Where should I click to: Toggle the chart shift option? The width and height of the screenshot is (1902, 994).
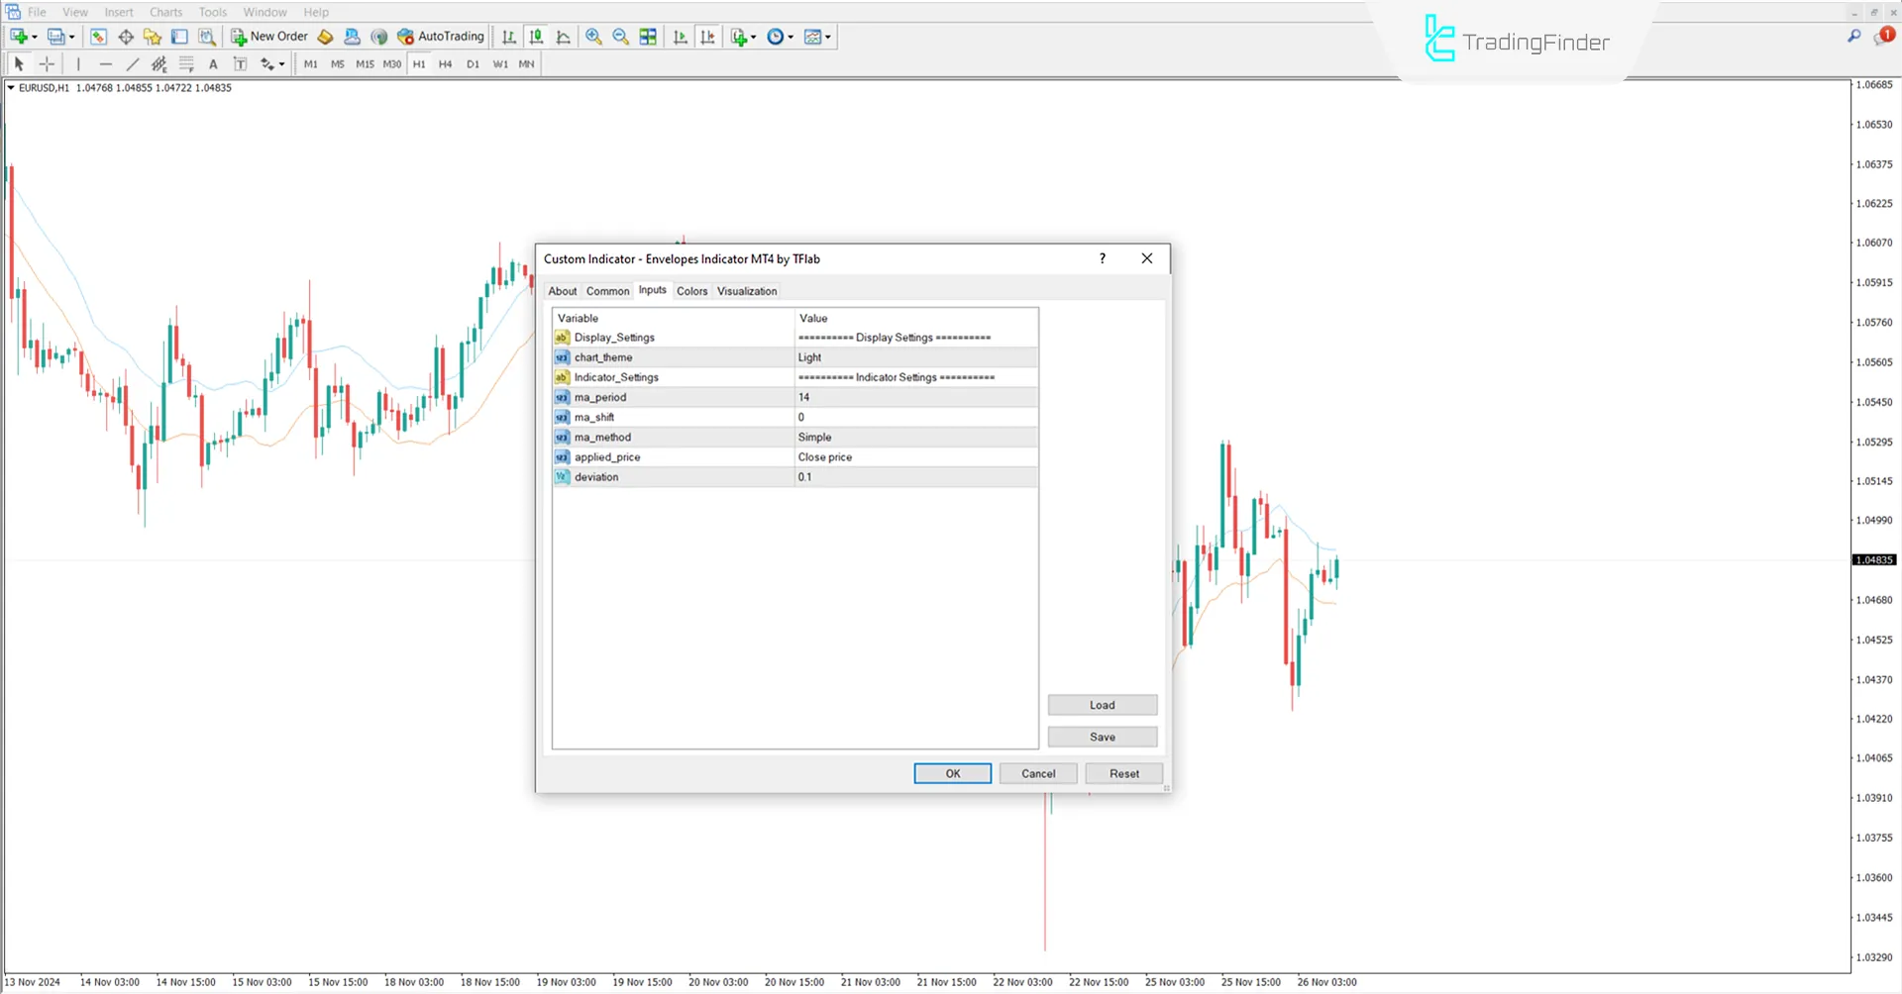click(708, 37)
